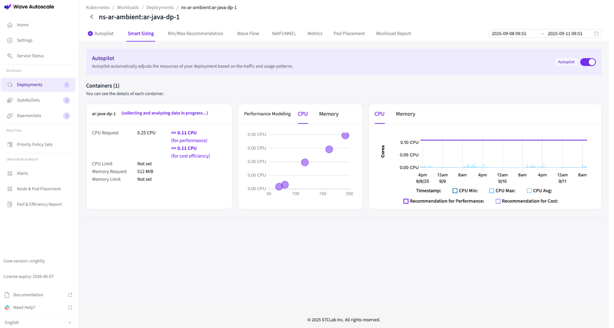
Task: Click the Alerts grid icon
Action: click(x=10, y=174)
